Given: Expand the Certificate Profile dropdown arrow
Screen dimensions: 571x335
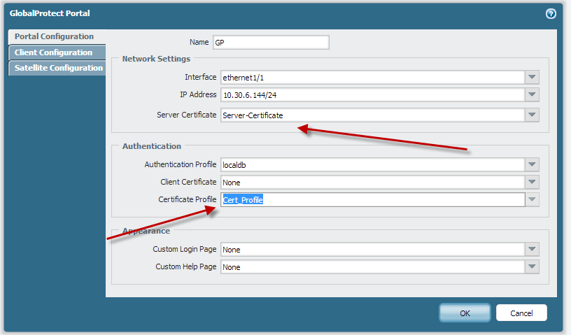Looking at the screenshot, I should [x=532, y=199].
